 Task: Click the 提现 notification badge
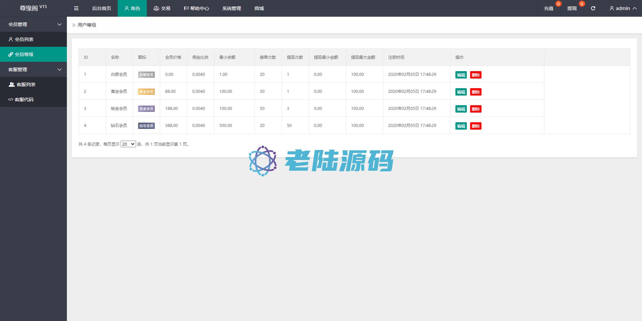pos(581,4)
